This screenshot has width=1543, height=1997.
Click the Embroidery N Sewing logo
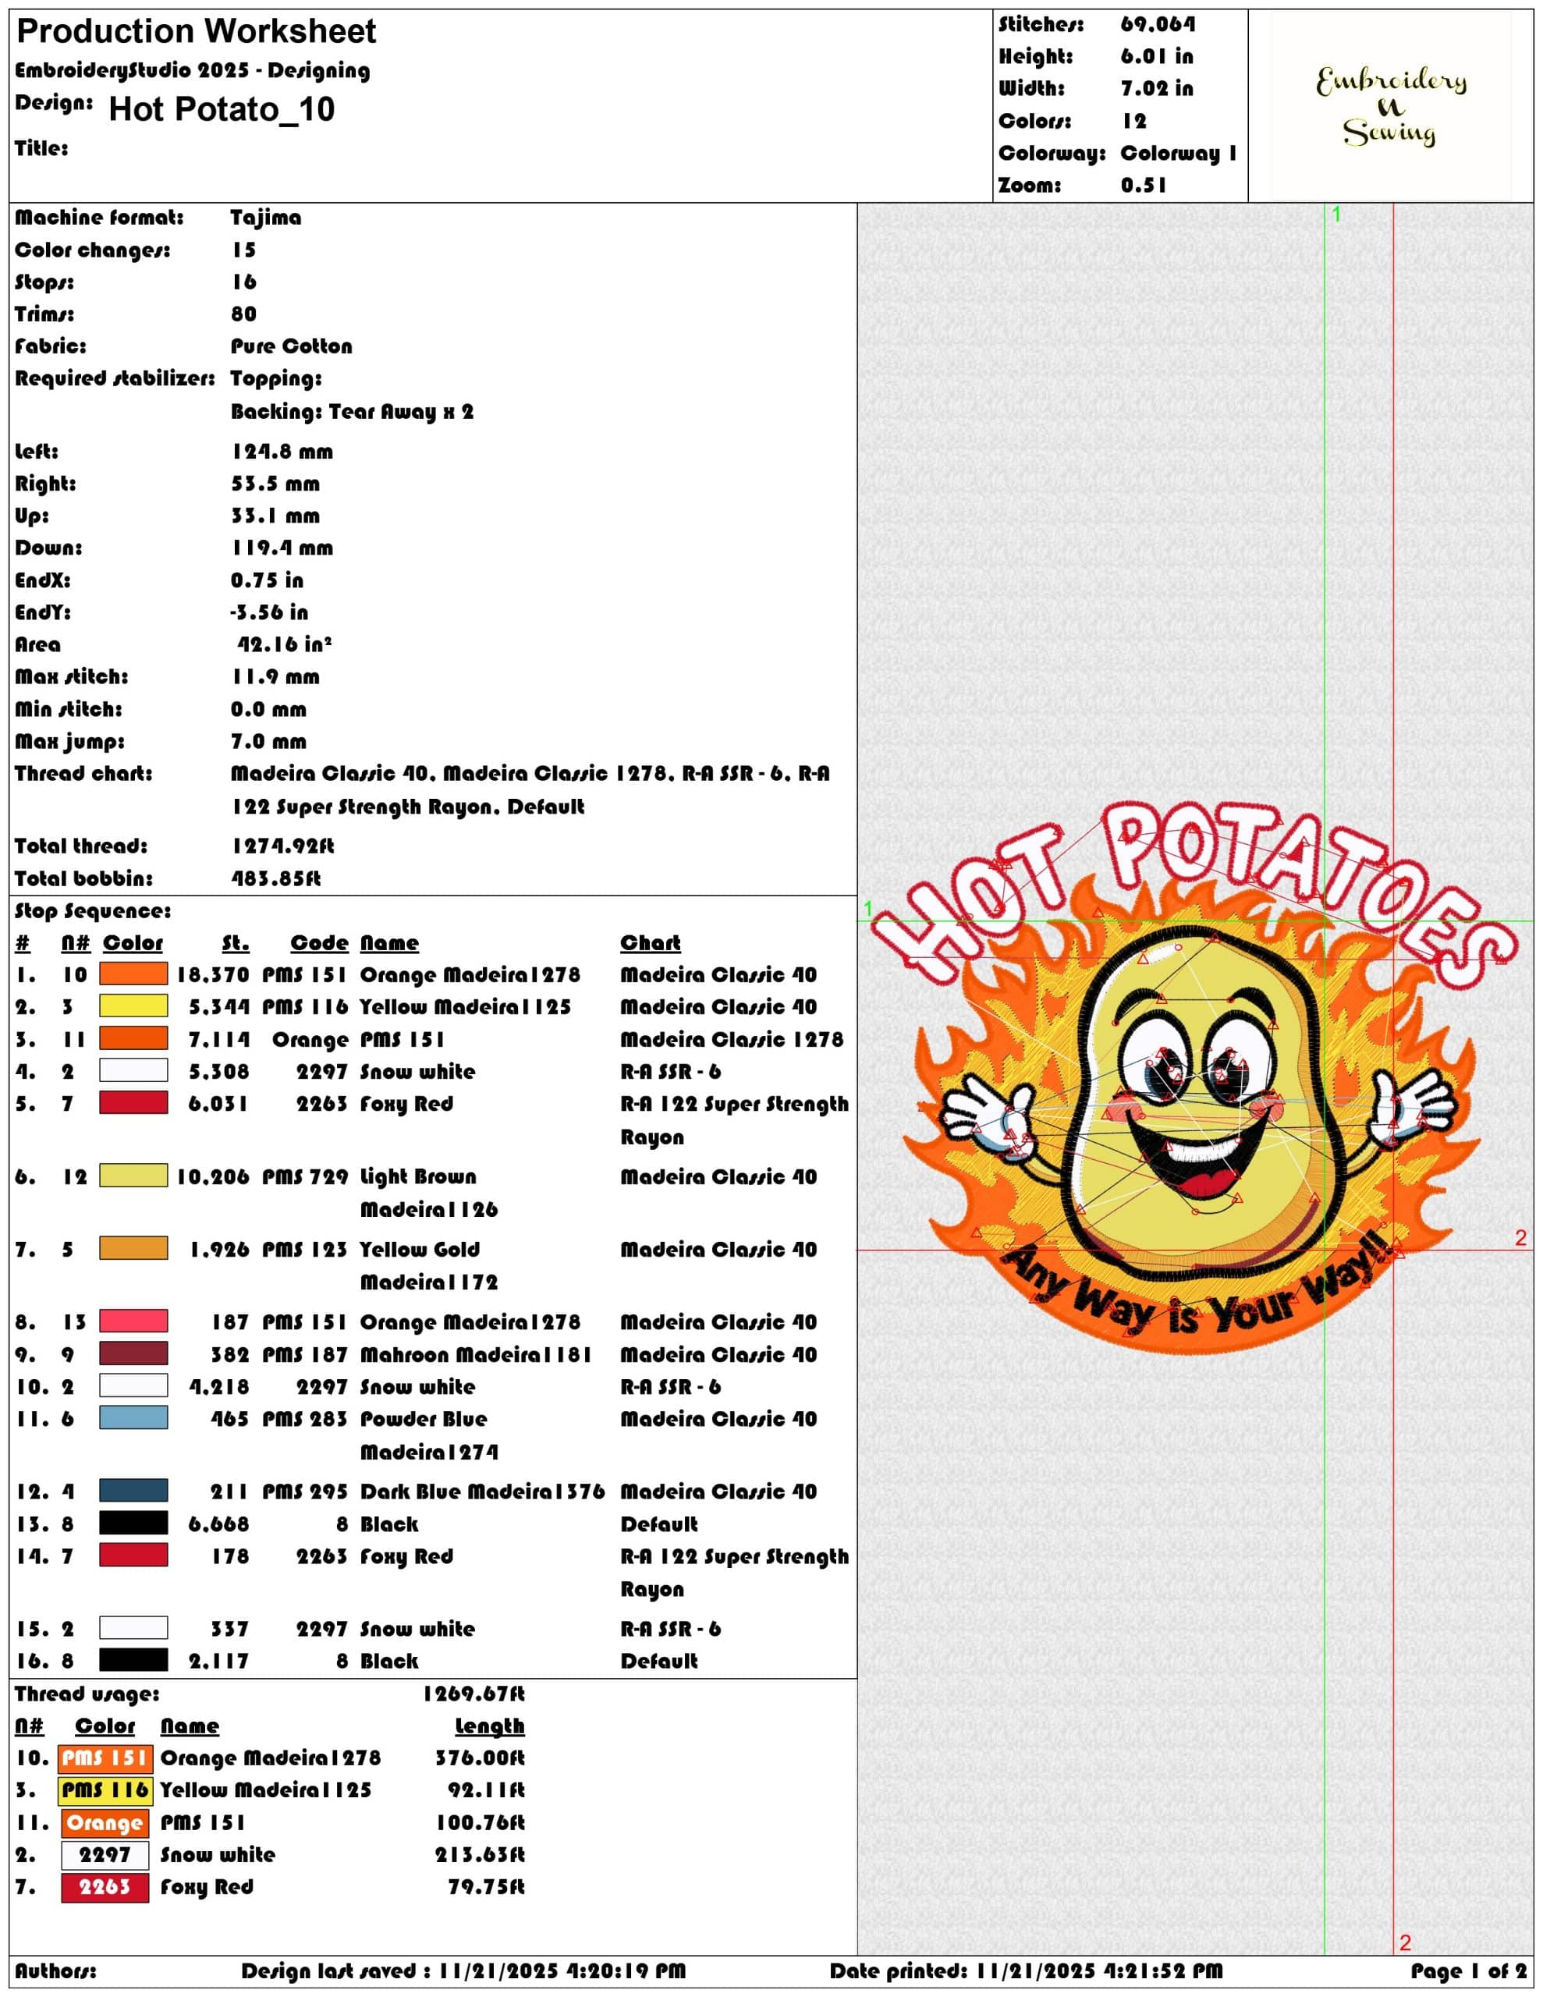click(x=1390, y=107)
